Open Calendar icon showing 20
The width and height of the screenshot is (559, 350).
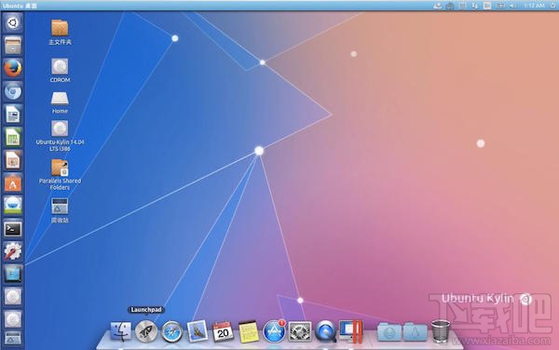click(223, 331)
